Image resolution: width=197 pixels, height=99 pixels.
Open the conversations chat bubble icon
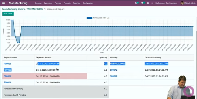point(142,3)
